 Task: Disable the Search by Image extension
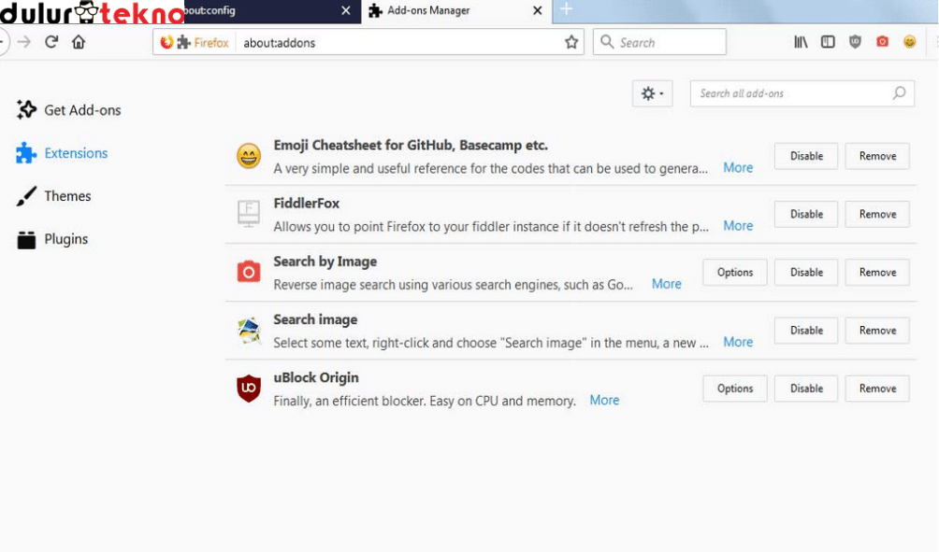click(806, 272)
